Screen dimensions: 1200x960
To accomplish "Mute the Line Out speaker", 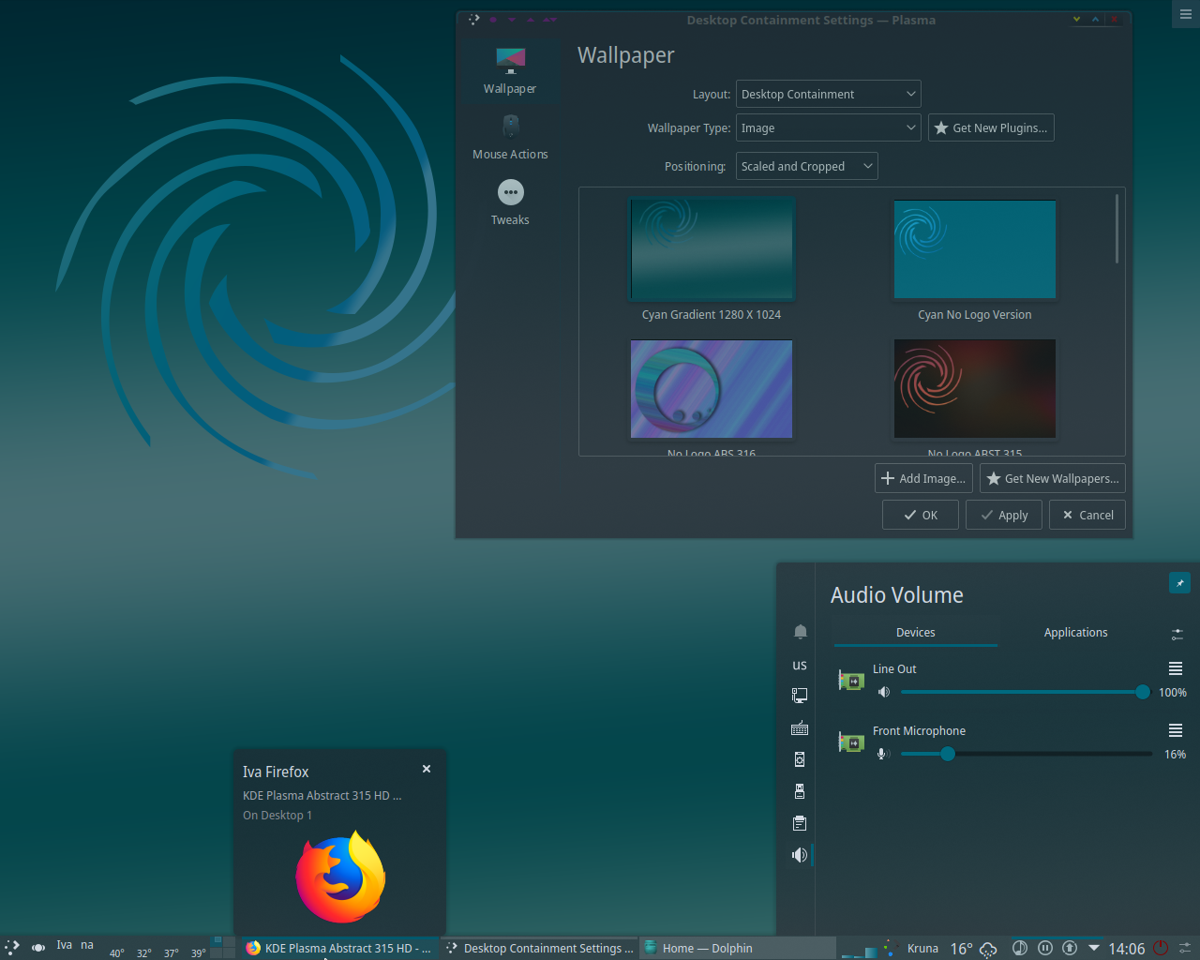I will 883,692.
